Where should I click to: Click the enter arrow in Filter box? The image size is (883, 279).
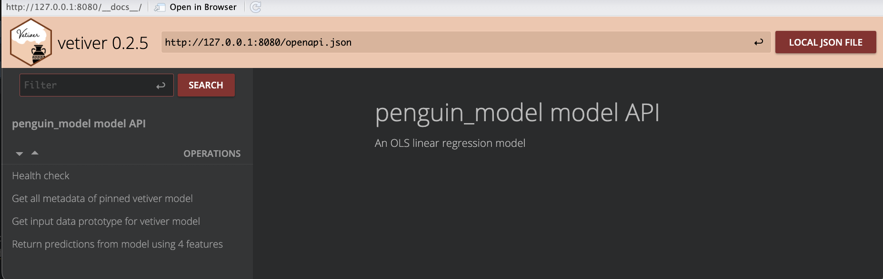pos(161,86)
